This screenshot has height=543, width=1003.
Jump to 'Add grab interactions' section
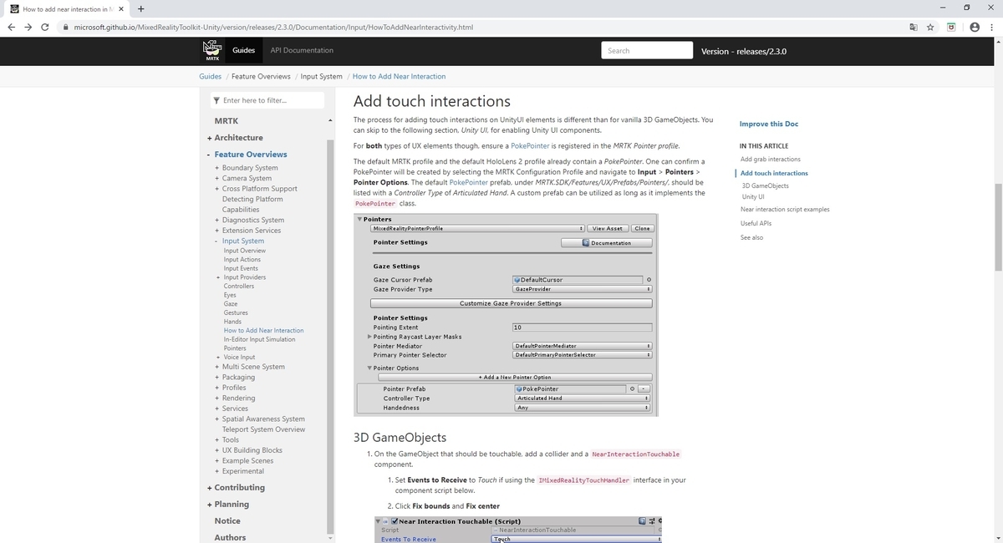point(770,159)
